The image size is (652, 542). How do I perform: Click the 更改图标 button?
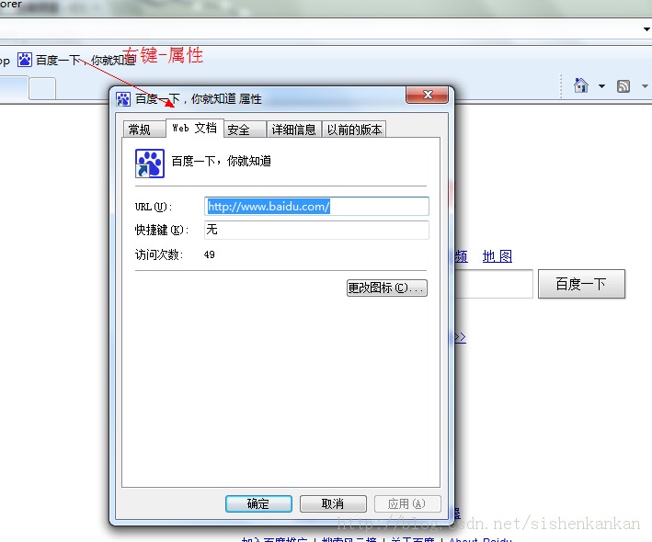387,288
